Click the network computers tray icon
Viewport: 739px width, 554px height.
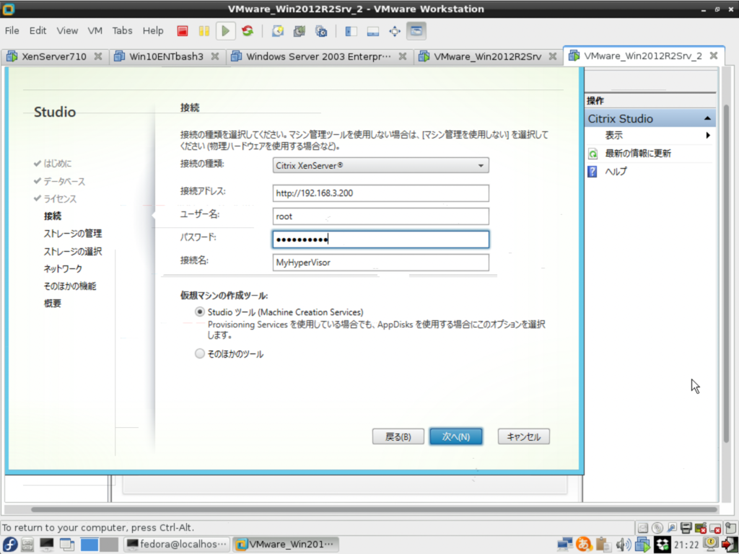point(564,545)
